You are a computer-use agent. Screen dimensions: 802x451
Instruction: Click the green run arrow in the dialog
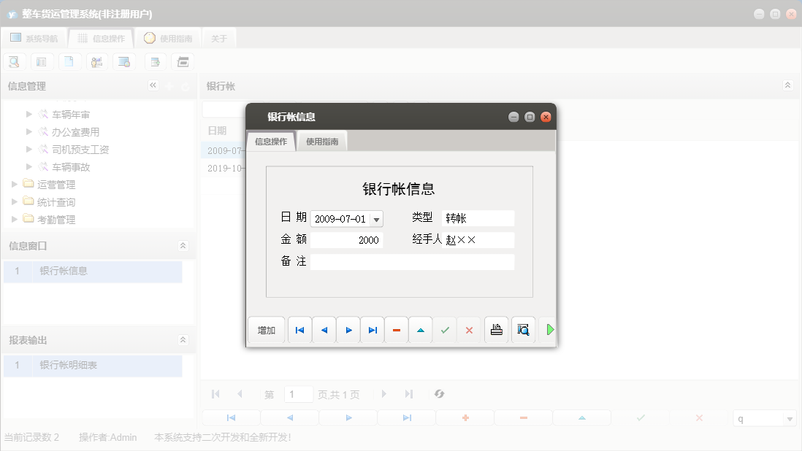550,329
